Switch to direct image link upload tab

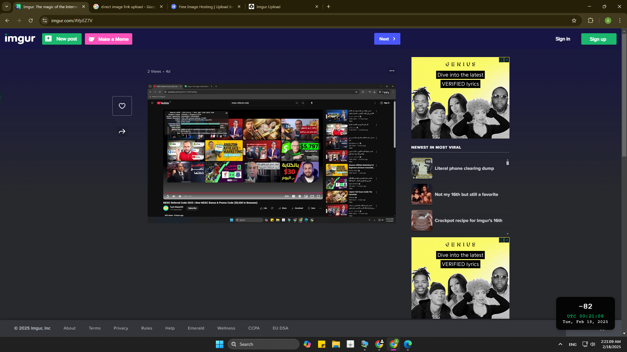point(127,7)
